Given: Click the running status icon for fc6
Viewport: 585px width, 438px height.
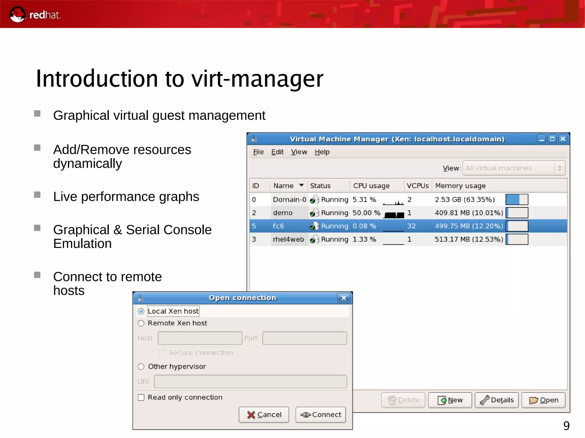Looking at the screenshot, I should [314, 226].
